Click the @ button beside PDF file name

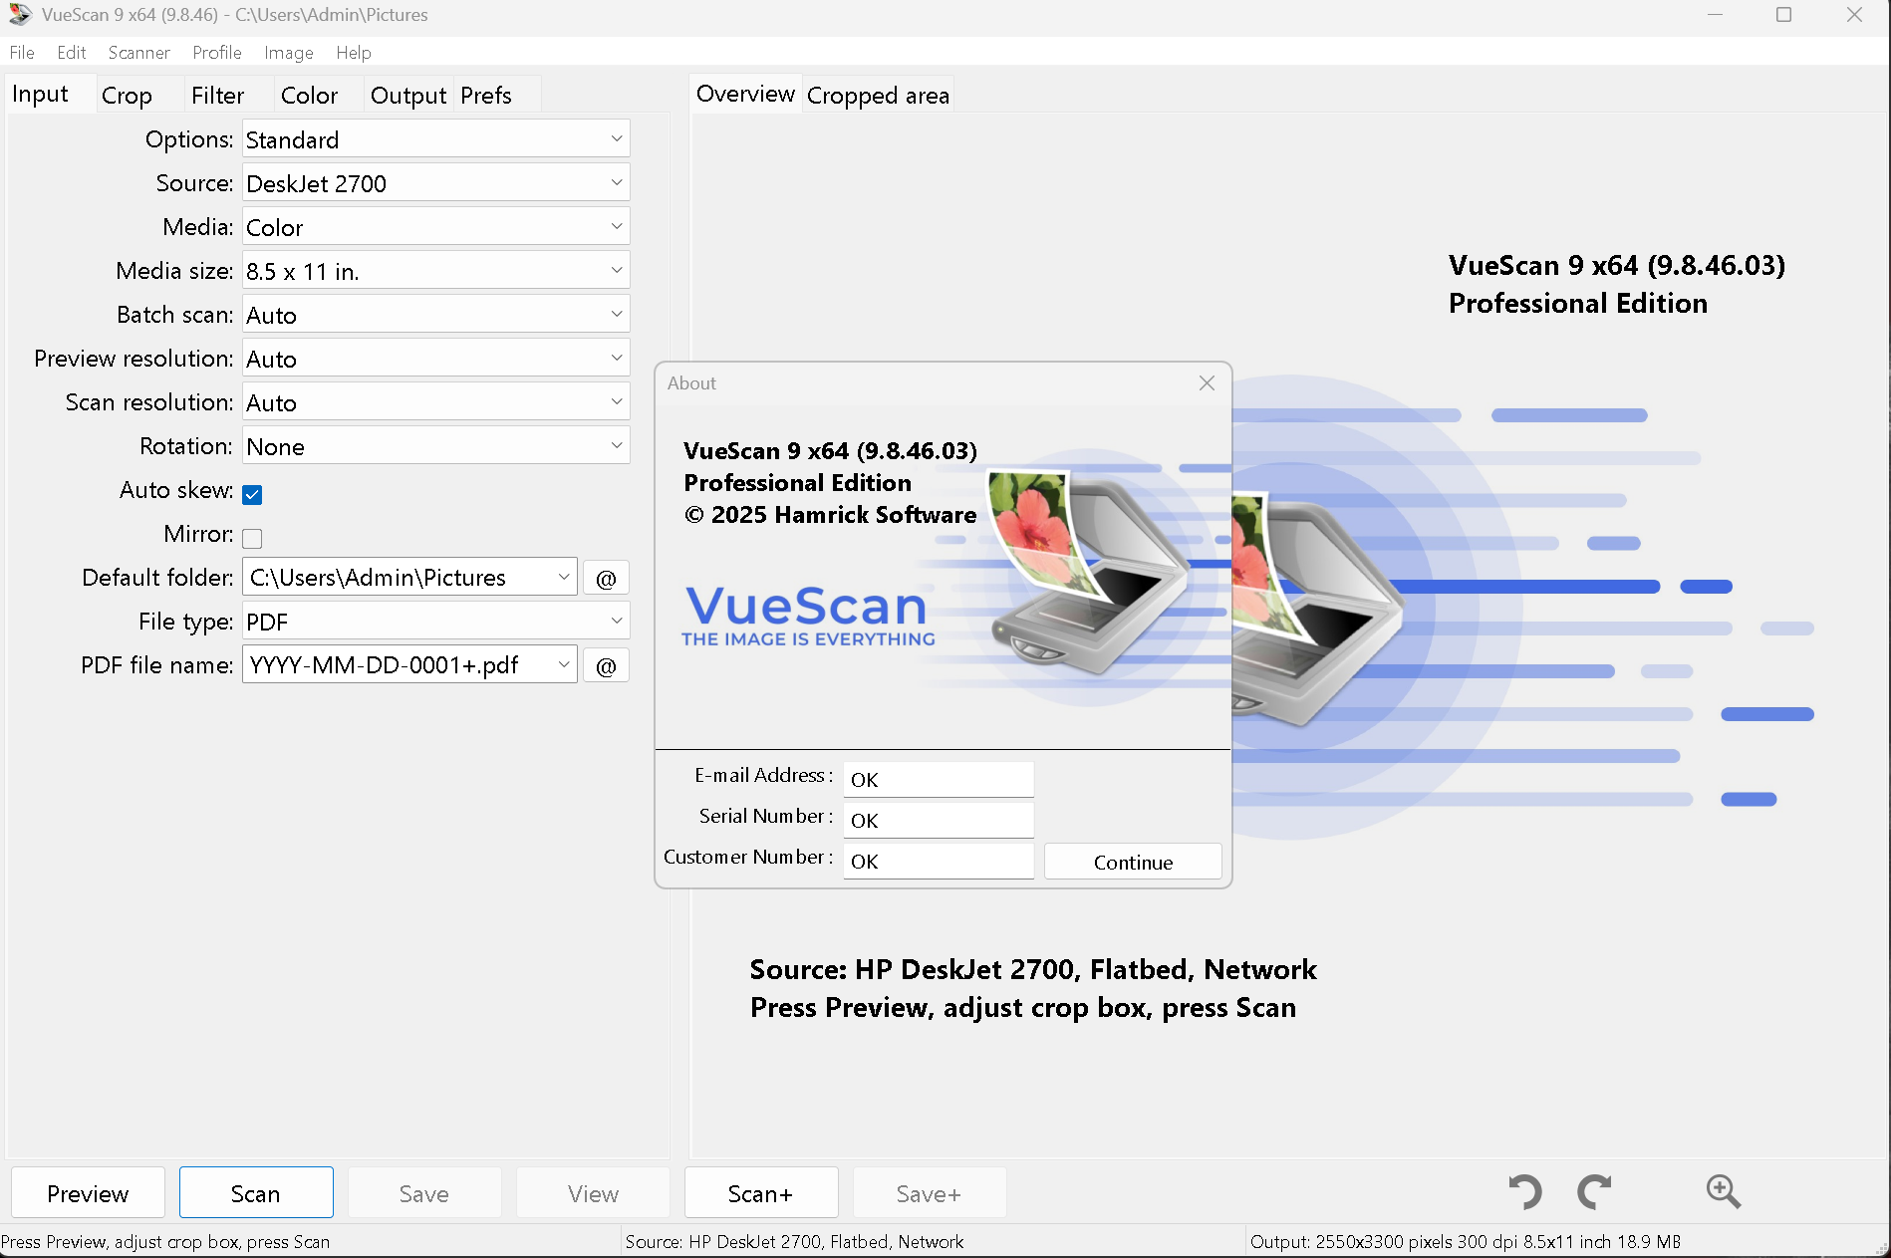(x=606, y=665)
